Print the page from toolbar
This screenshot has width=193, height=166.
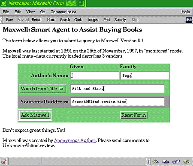[x=107, y=20]
